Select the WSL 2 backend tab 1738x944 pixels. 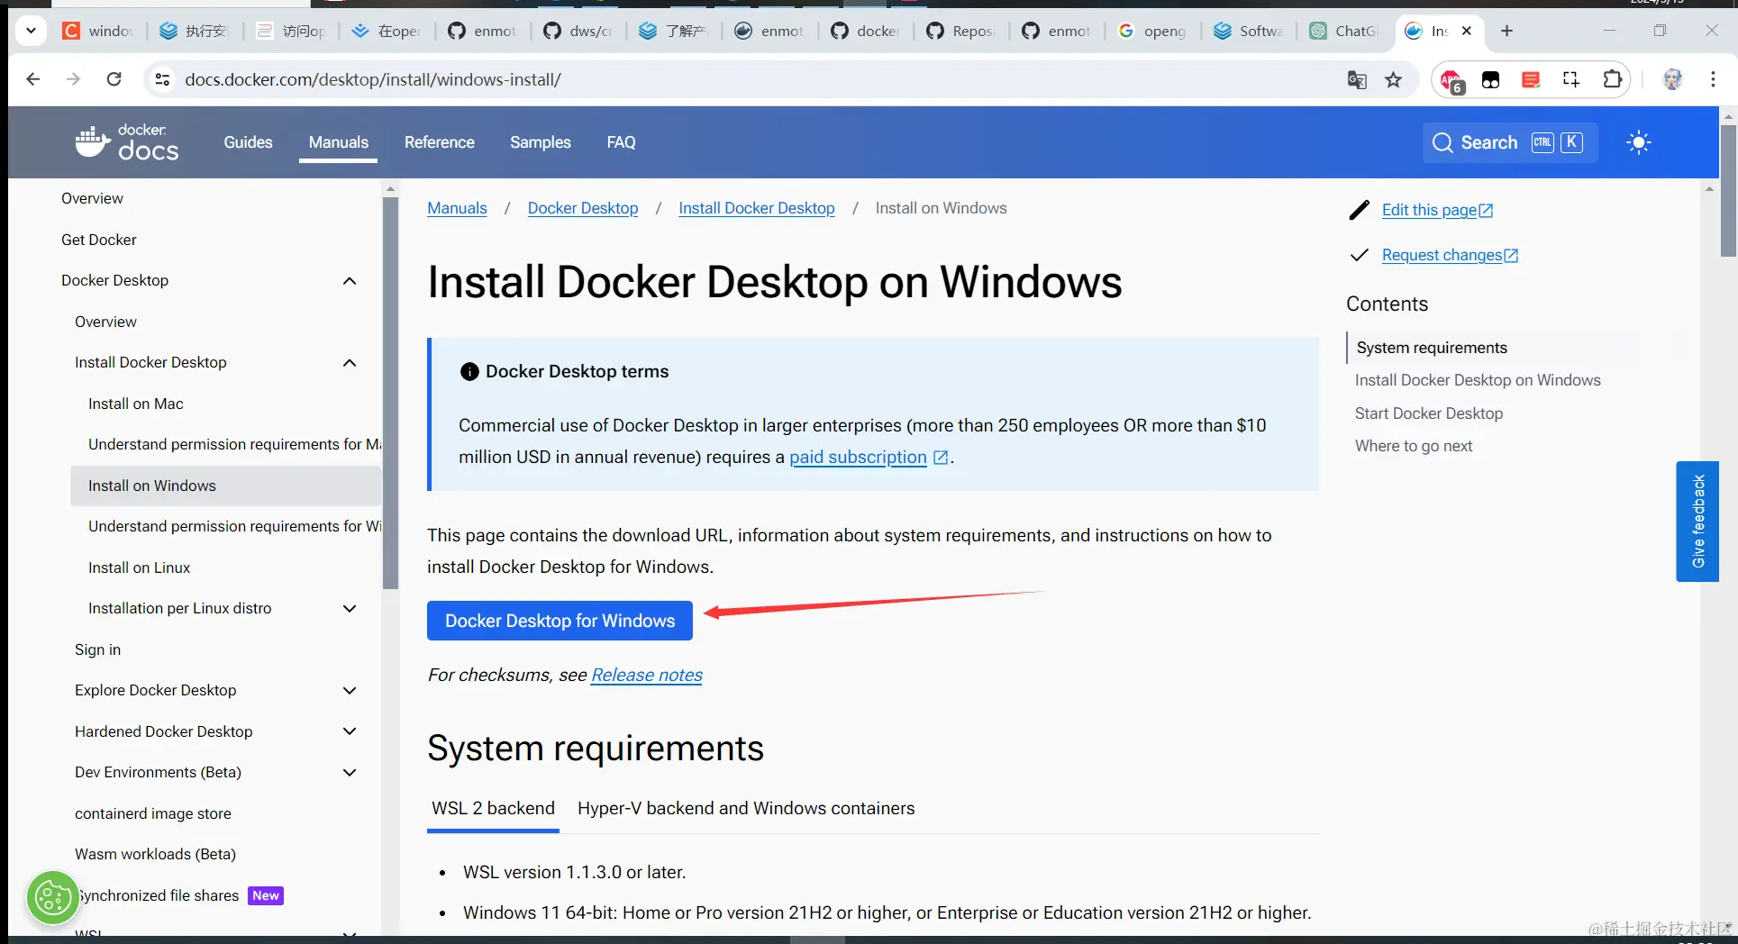coord(493,808)
